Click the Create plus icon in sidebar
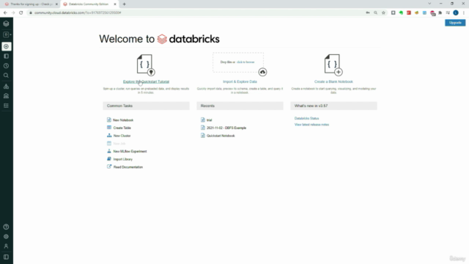 (7, 46)
